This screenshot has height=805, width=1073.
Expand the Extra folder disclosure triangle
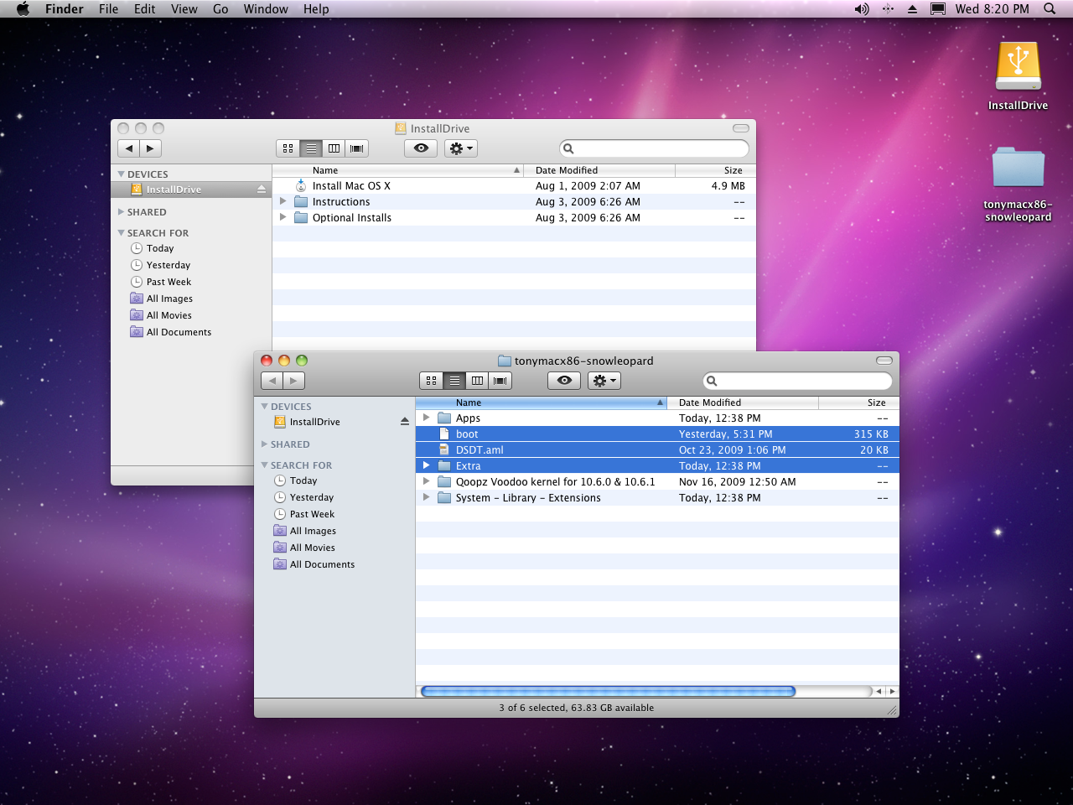(427, 465)
